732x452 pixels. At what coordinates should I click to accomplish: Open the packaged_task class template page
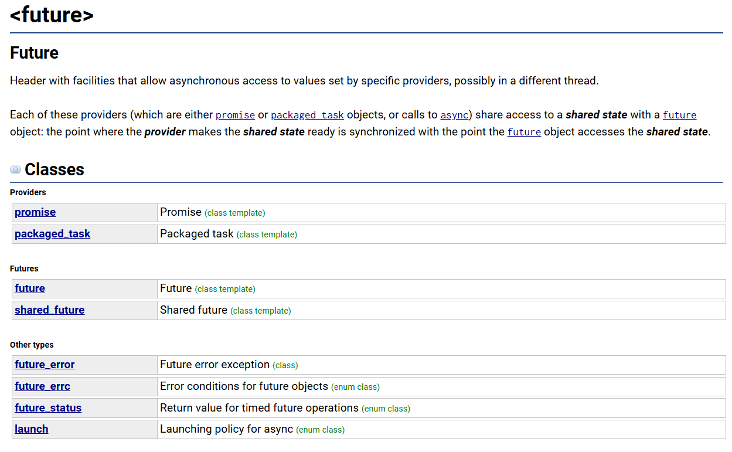(52, 233)
